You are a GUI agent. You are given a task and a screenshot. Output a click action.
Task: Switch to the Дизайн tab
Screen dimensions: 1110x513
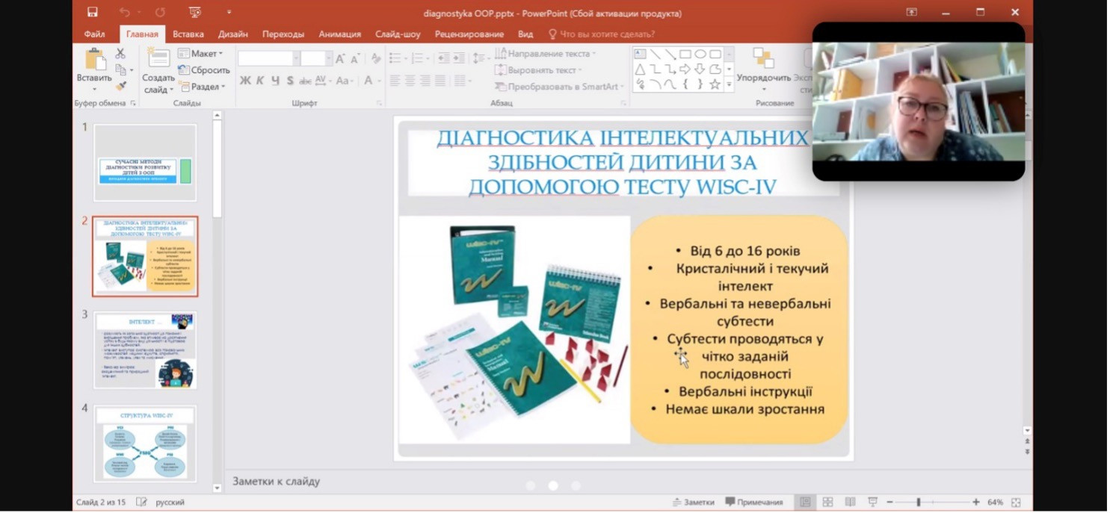(233, 34)
